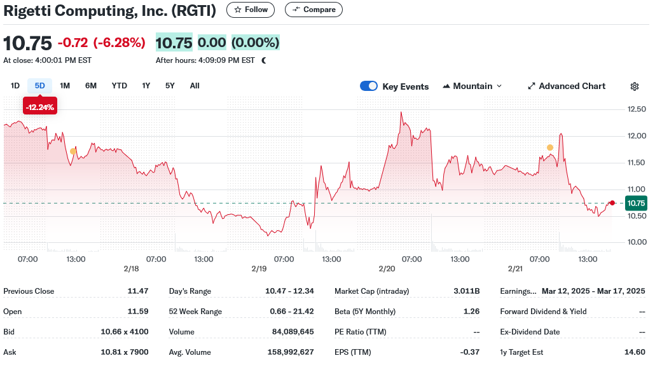This screenshot has width=662, height=365.
Task: Choose the YTD range tab
Action: [119, 86]
